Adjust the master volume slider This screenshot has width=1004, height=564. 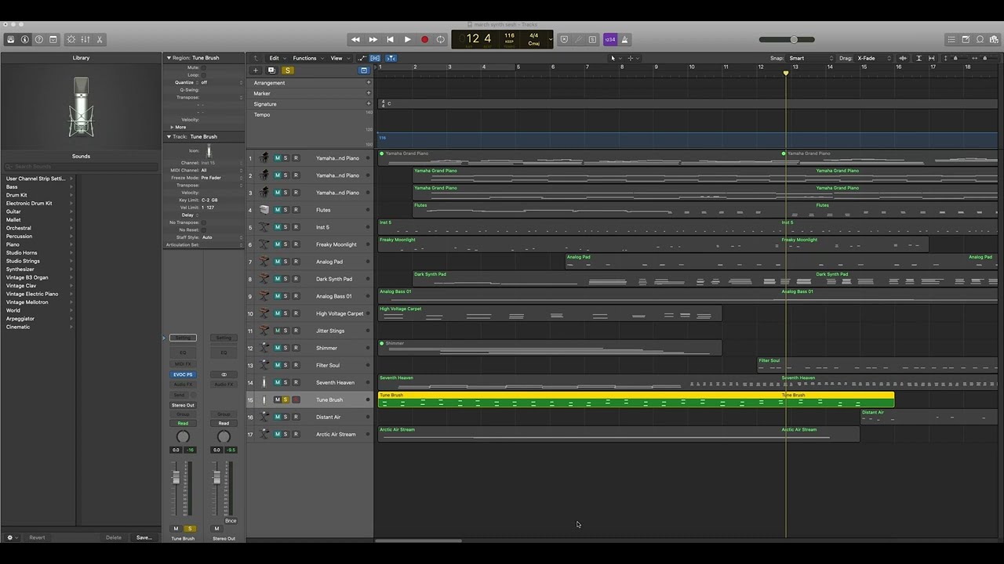point(787,39)
